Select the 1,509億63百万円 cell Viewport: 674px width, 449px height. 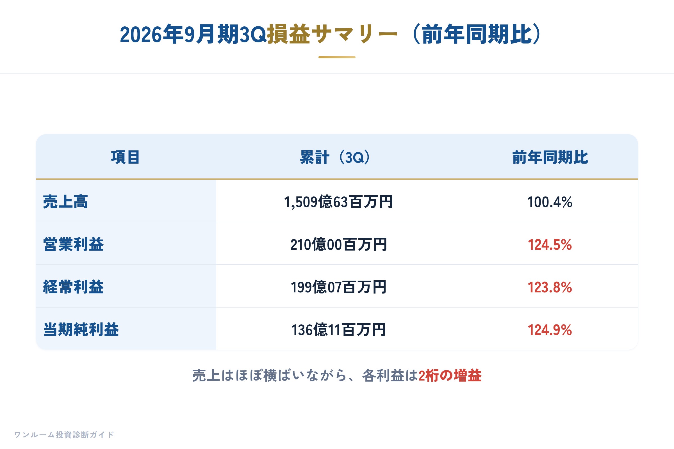point(338,202)
